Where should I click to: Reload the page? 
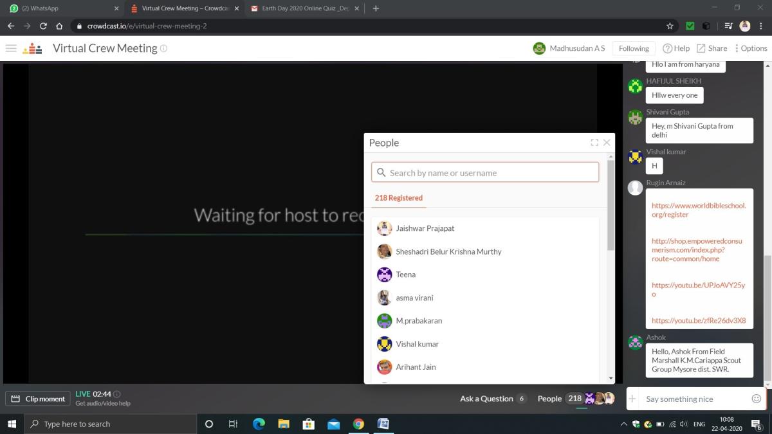[x=43, y=26]
